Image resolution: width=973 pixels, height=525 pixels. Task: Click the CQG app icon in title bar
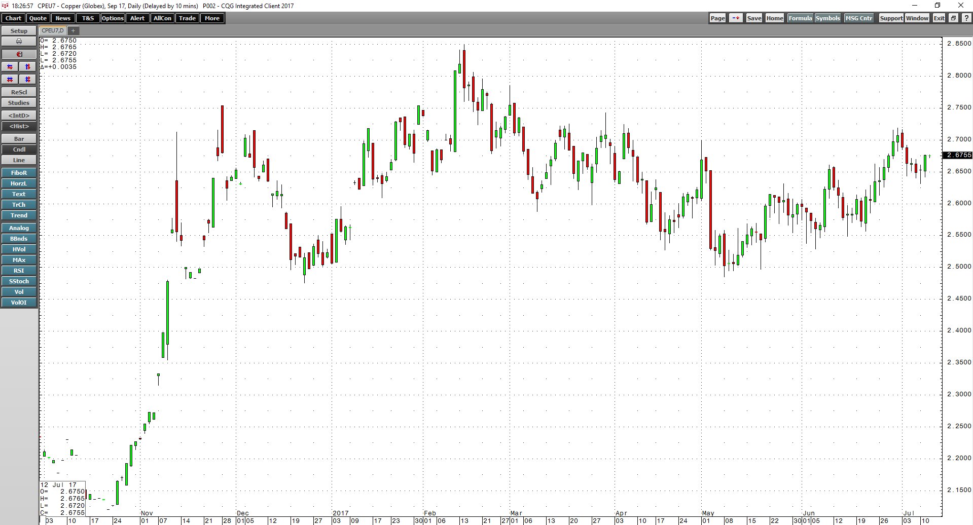tap(5, 6)
